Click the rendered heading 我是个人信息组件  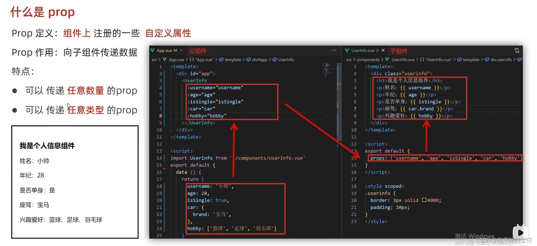[47, 146]
